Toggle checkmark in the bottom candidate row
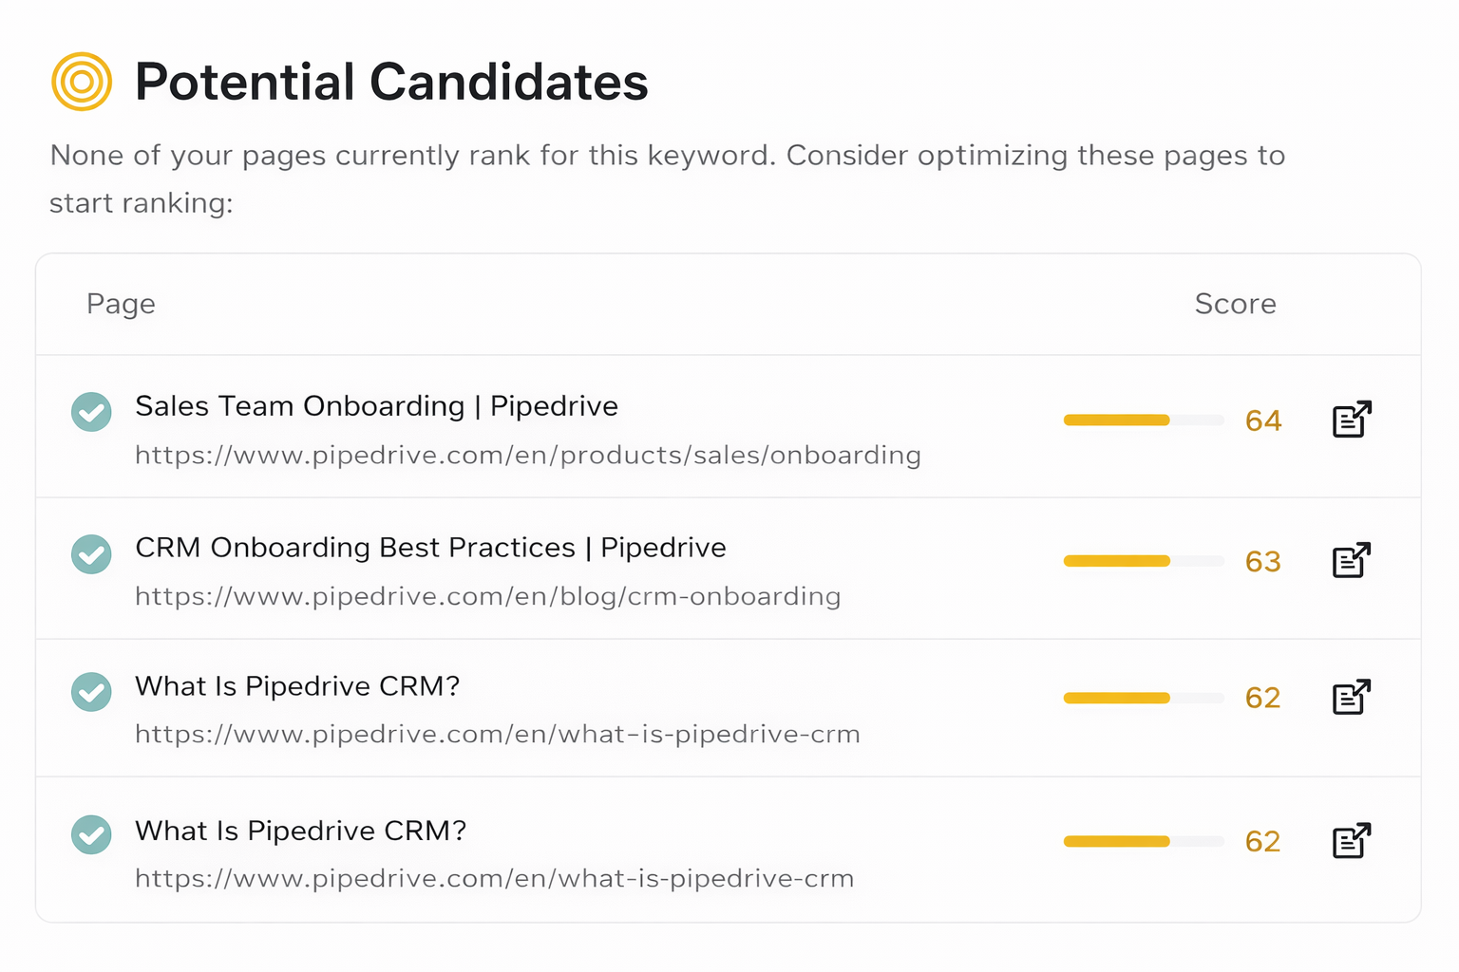 91,835
